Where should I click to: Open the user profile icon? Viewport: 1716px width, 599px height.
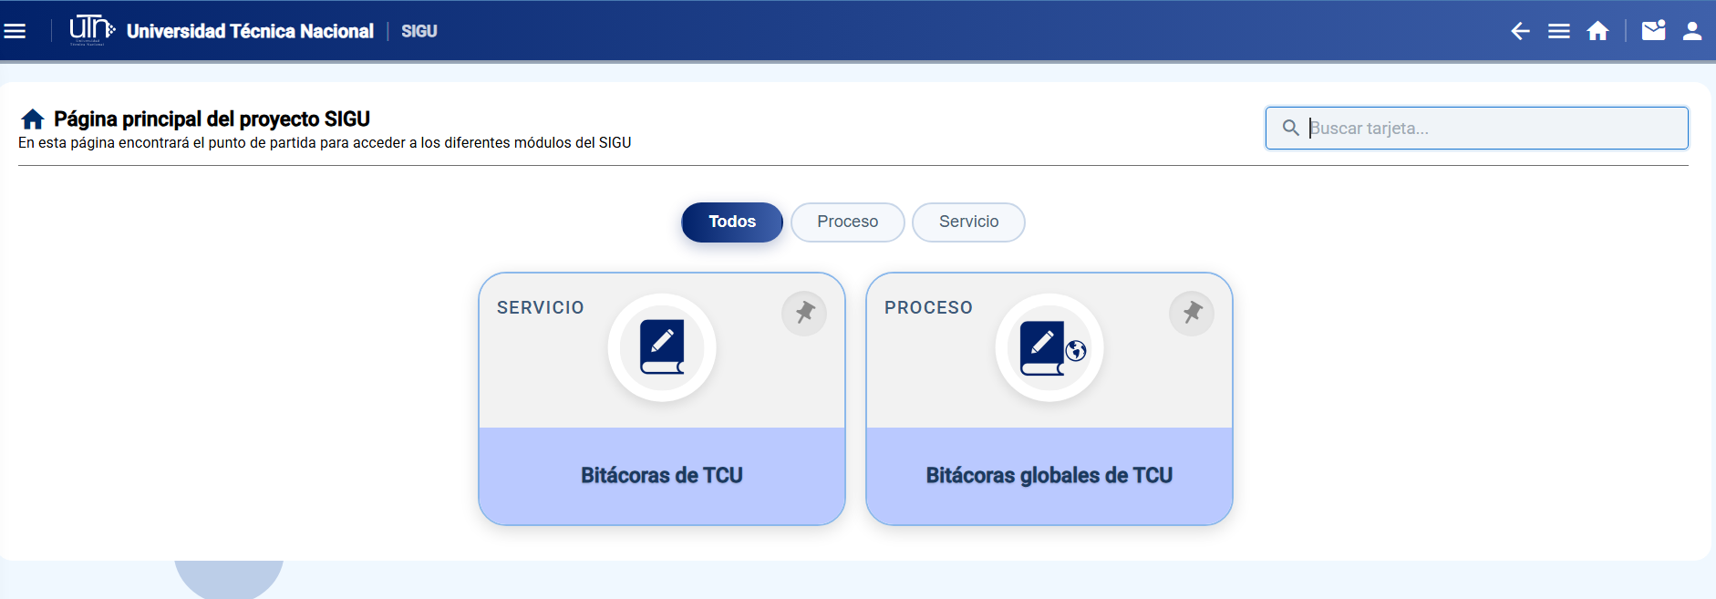(1692, 31)
